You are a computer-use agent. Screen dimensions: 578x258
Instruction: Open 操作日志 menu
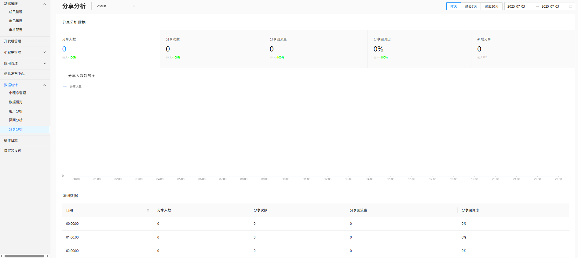tap(11, 140)
